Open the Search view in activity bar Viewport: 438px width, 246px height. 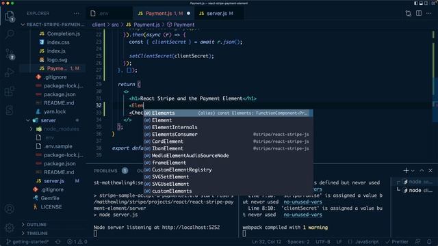tap(10, 35)
